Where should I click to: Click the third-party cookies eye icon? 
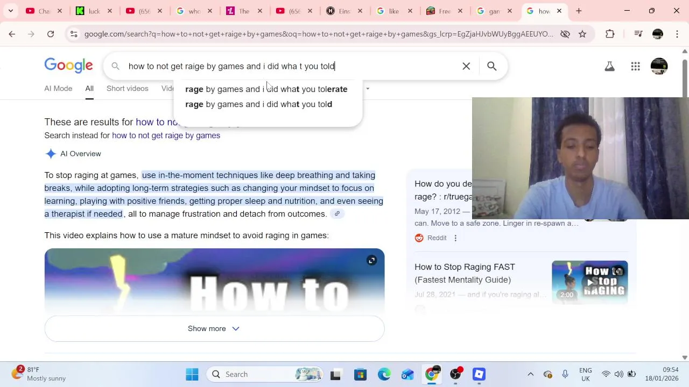(565, 34)
